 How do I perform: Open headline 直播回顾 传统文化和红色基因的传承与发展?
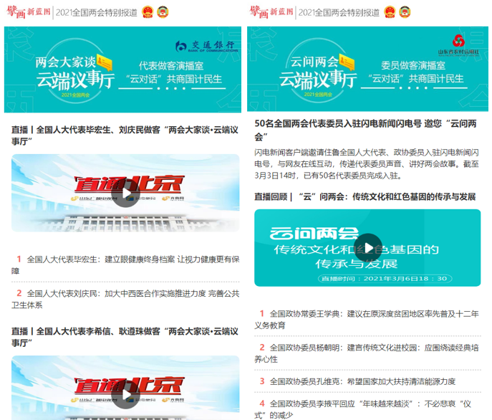pos(365,197)
